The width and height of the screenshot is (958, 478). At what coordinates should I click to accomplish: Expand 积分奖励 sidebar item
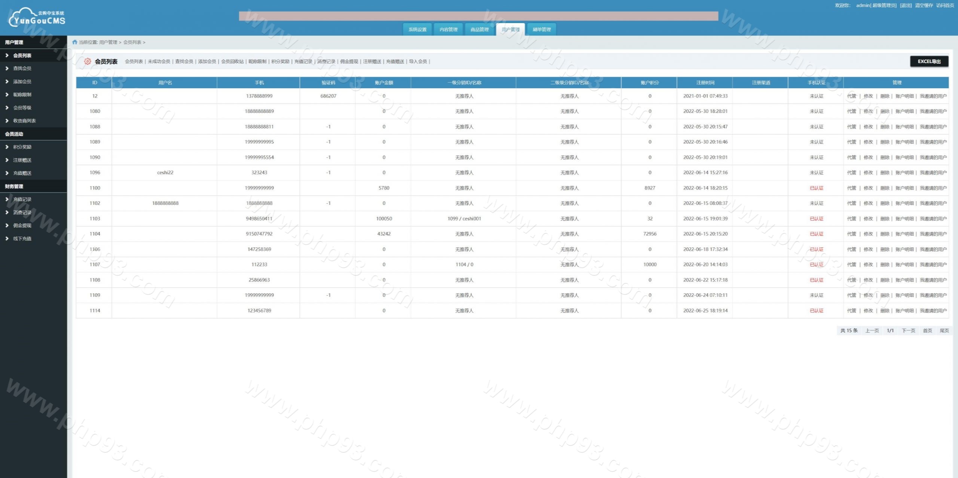(x=22, y=147)
